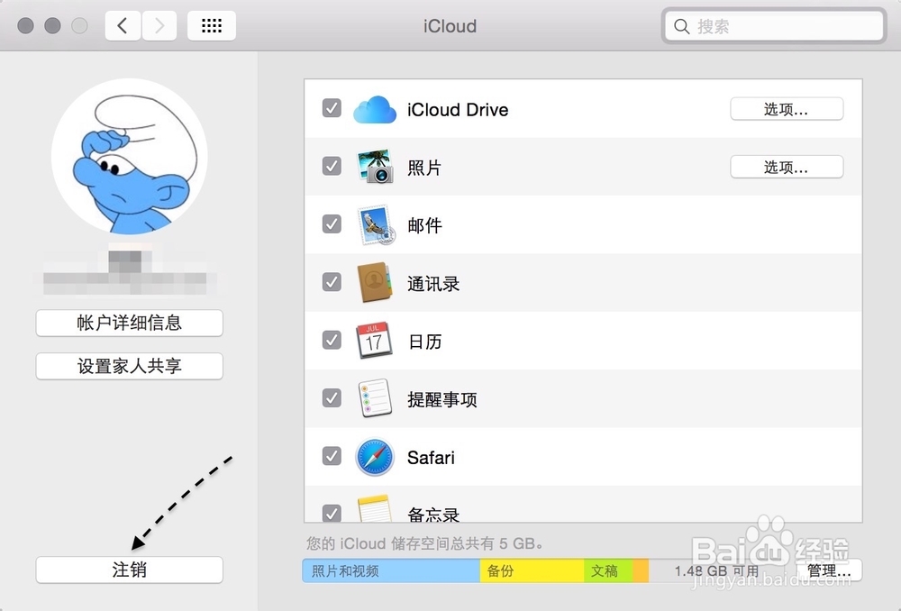Open 帐户详细信息 button
901x611 pixels.
click(x=129, y=323)
